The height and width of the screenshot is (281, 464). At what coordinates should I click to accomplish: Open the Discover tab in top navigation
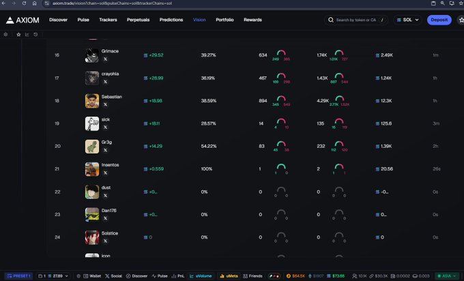[x=58, y=20]
